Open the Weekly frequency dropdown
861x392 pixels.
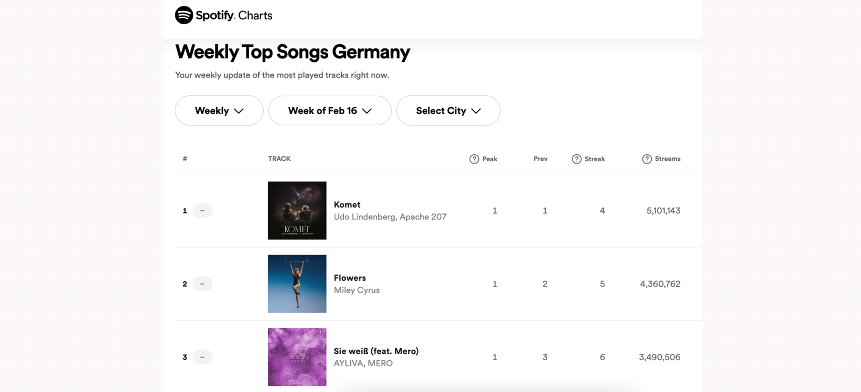coord(218,110)
